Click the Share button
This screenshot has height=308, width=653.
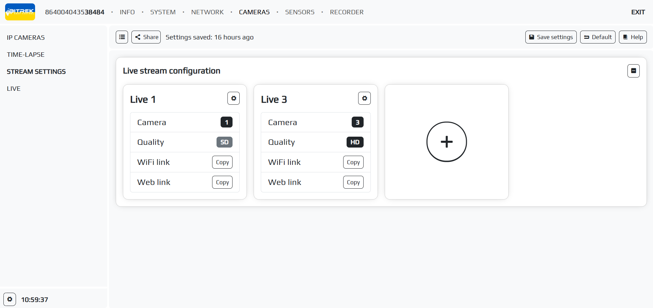click(146, 37)
